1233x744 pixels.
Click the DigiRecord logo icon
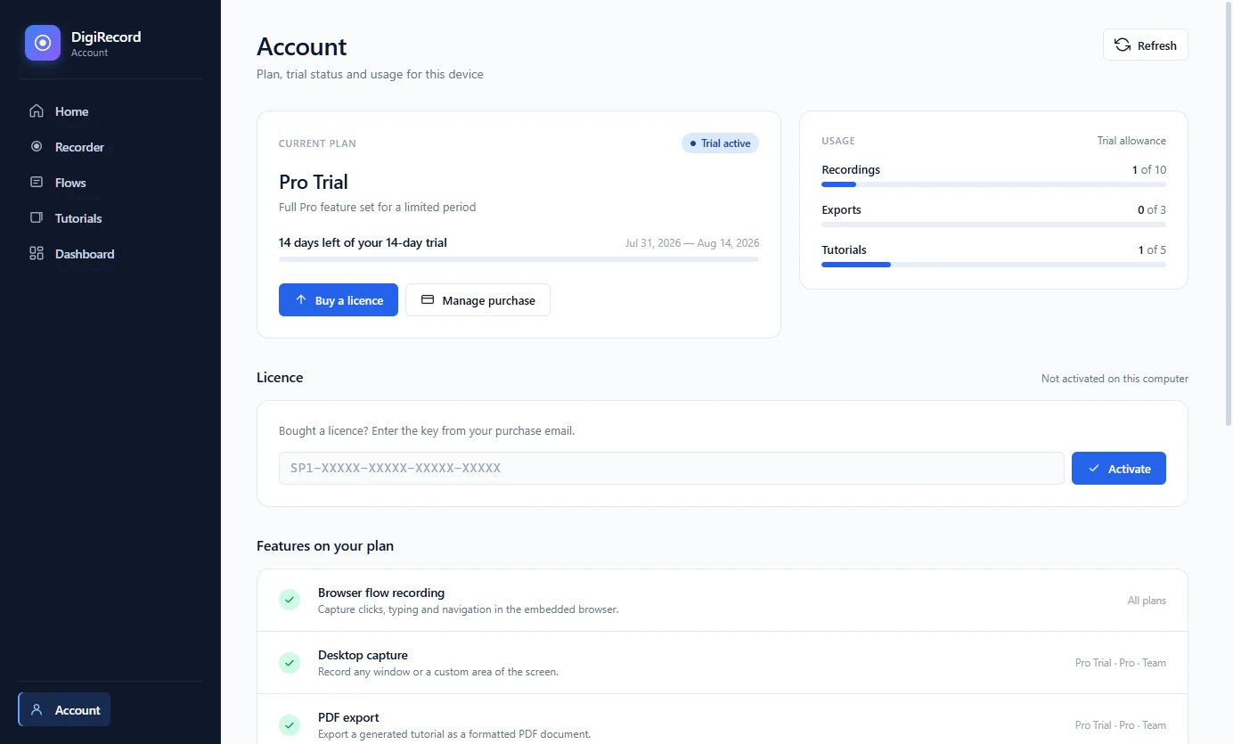43,43
